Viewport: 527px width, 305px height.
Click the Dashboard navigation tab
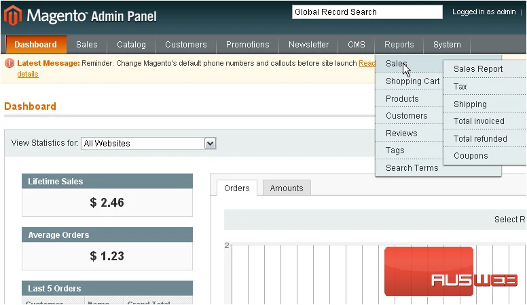pyautogui.click(x=35, y=45)
